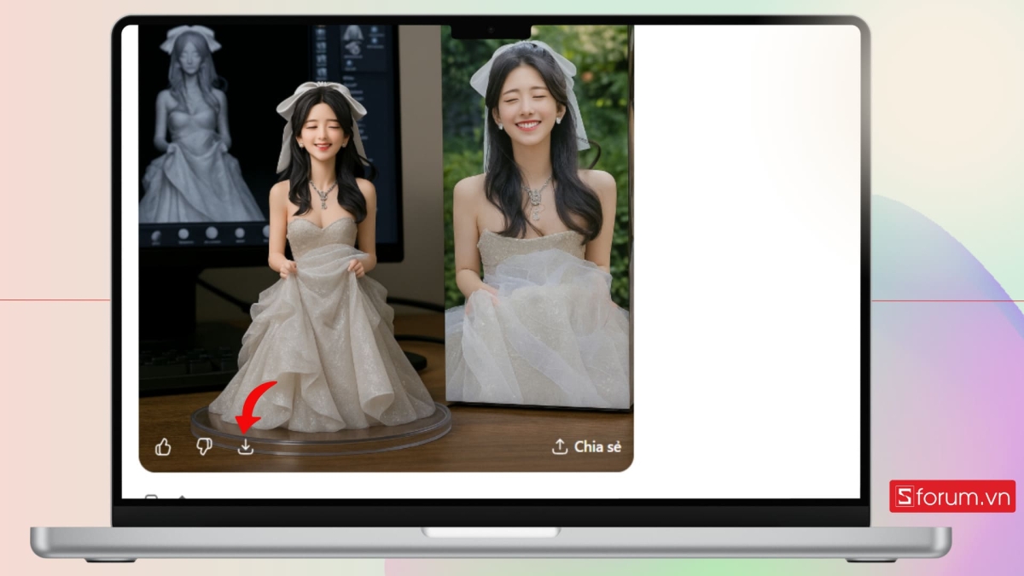Click the Chia sẻ share button
Image resolution: width=1024 pixels, height=576 pixels.
tap(587, 446)
